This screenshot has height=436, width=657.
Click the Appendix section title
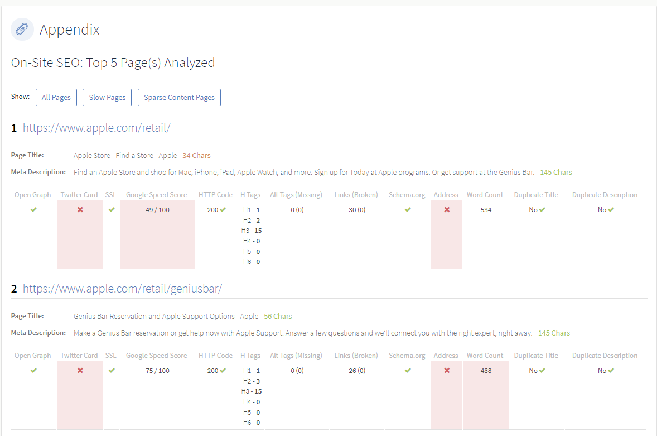tap(70, 30)
